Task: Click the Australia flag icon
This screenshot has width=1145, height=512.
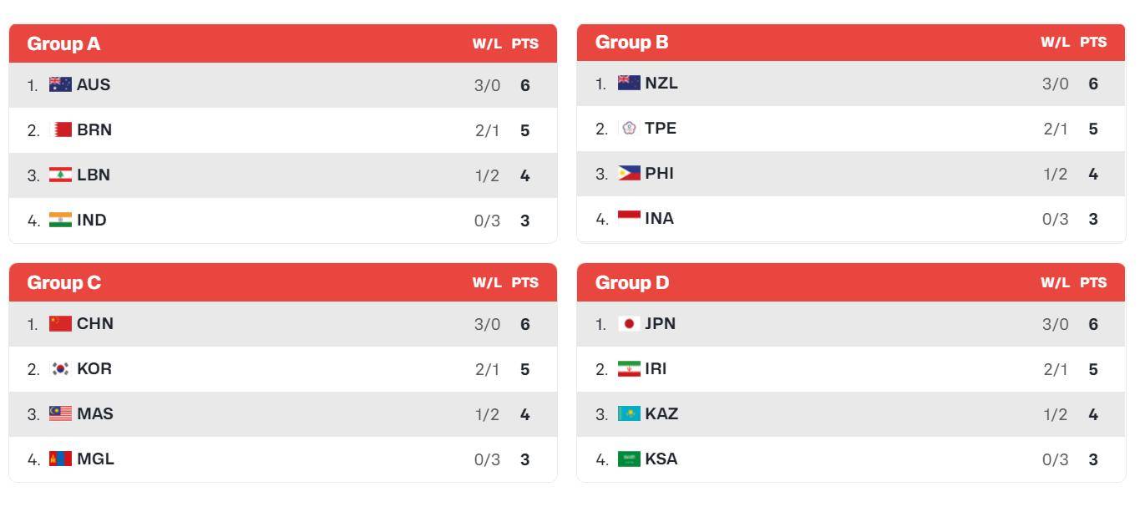Action: [x=60, y=85]
